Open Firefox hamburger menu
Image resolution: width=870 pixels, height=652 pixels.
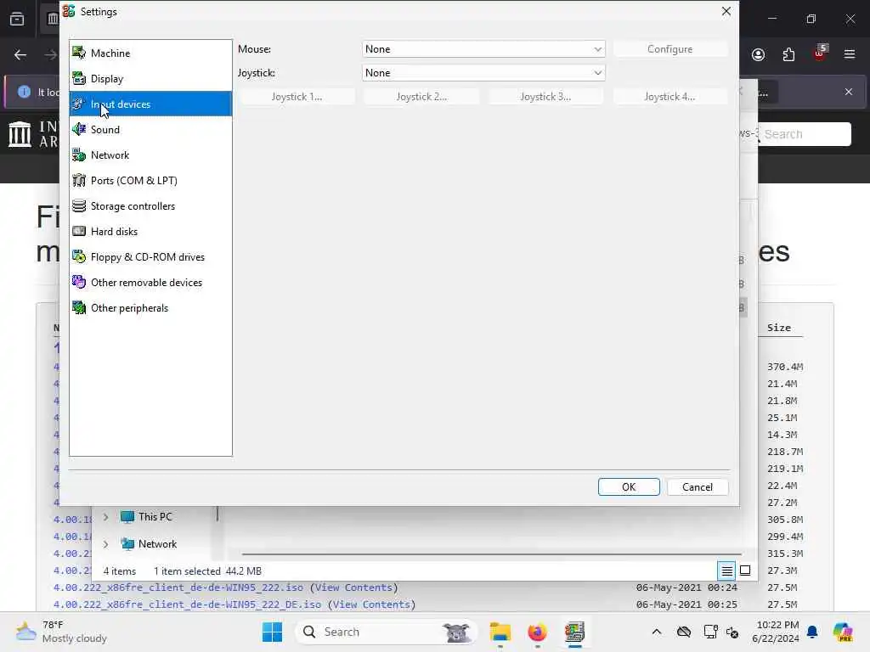pos(850,54)
